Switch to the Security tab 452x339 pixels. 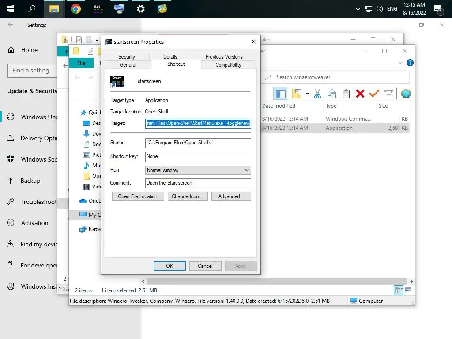pyautogui.click(x=127, y=57)
